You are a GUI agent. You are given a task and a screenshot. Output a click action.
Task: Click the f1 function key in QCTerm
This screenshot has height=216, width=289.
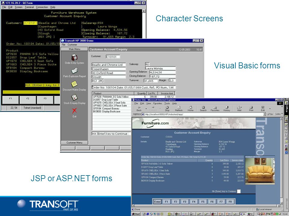pyautogui.click(x=11, y=100)
